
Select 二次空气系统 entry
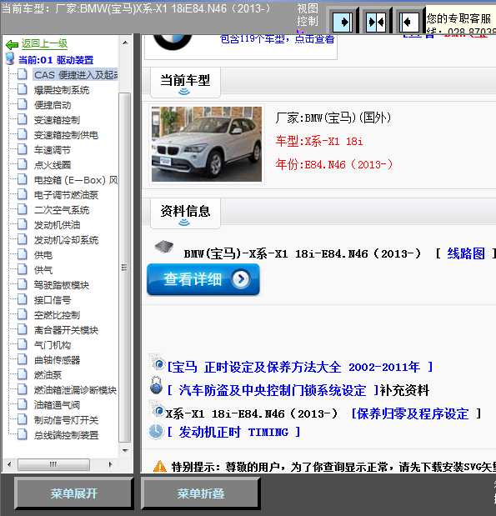click(x=62, y=210)
